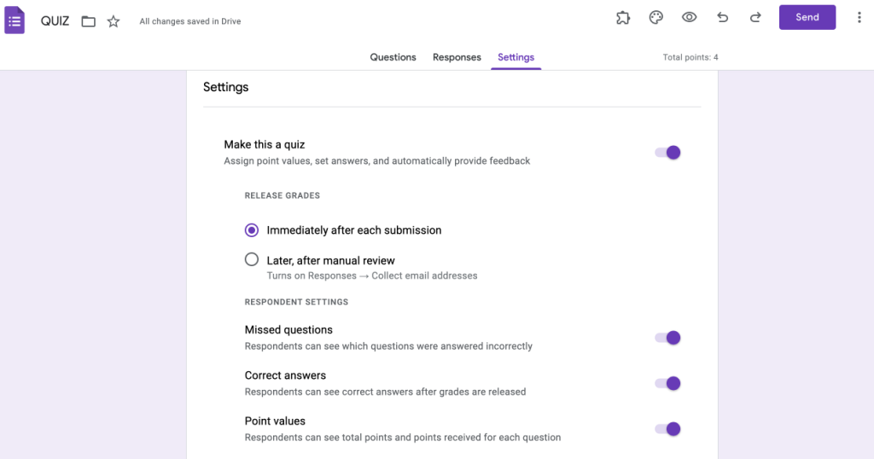Move the form to a folder
Image resolution: width=874 pixels, height=459 pixels.
click(x=88, y=21)
